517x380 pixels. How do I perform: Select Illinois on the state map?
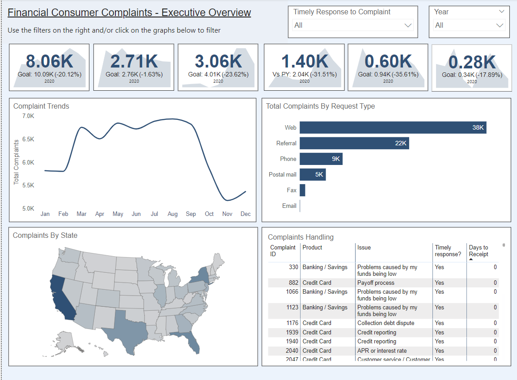coord(161,295)
